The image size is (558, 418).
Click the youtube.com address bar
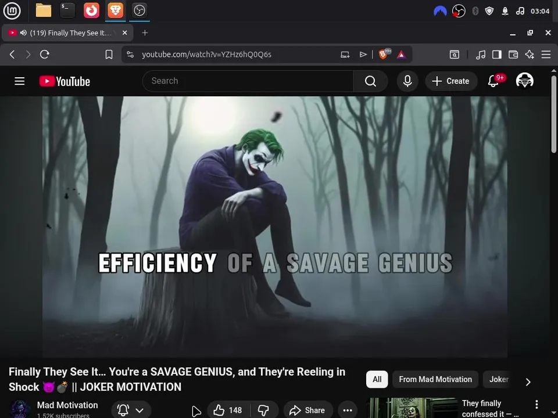click(x=206, y=55)
